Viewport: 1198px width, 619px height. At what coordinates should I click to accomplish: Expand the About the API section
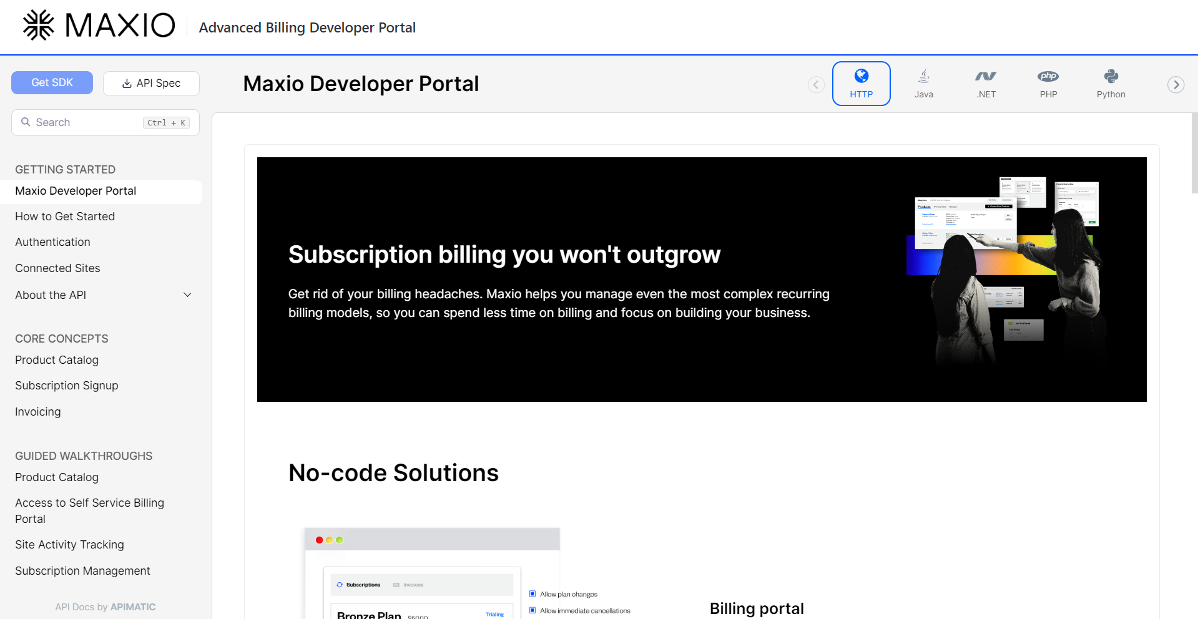pos(103,295)
